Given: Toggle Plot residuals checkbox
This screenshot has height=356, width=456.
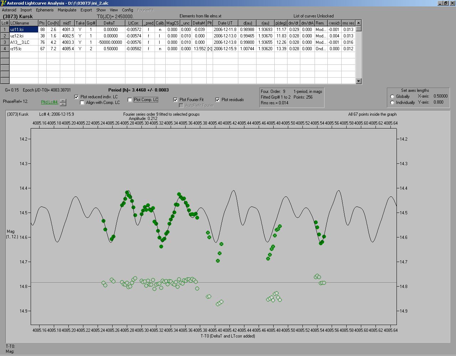Looking at the screenshot, I should tap(217, 100).
